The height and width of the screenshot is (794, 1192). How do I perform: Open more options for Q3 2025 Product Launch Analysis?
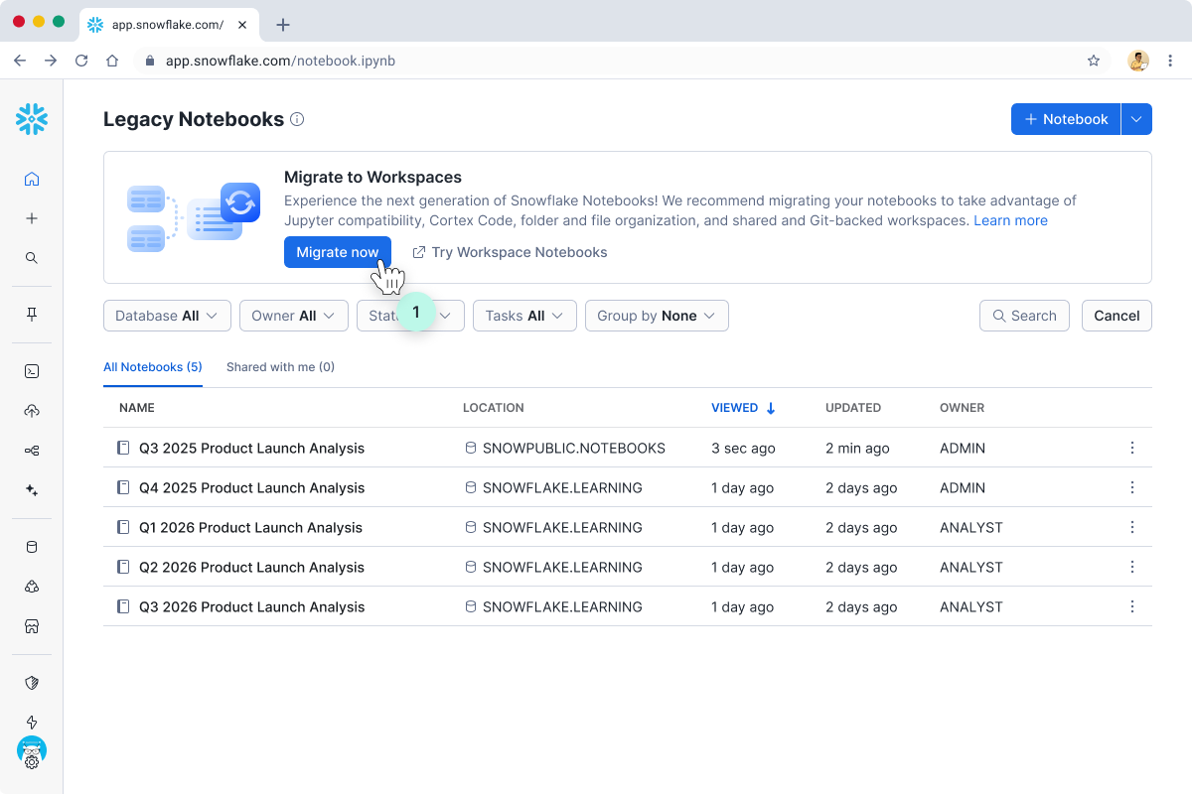coord(1132,448)
